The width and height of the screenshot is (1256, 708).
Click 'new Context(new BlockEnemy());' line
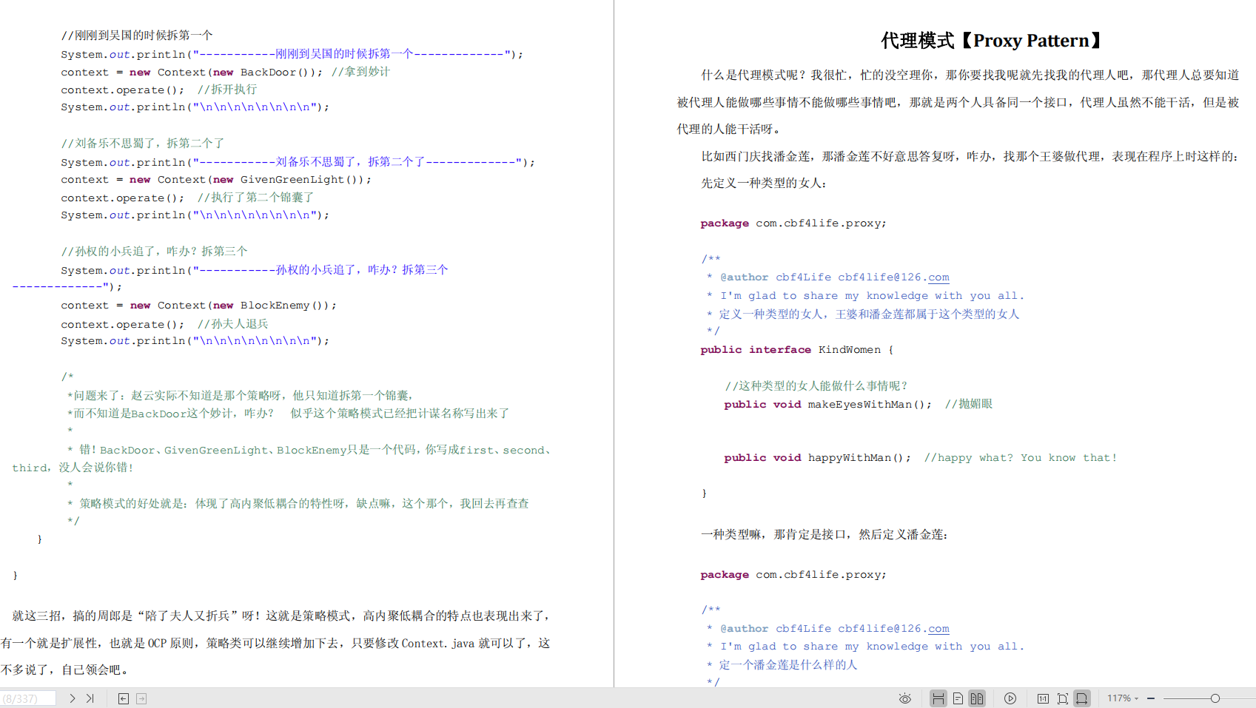198,306
